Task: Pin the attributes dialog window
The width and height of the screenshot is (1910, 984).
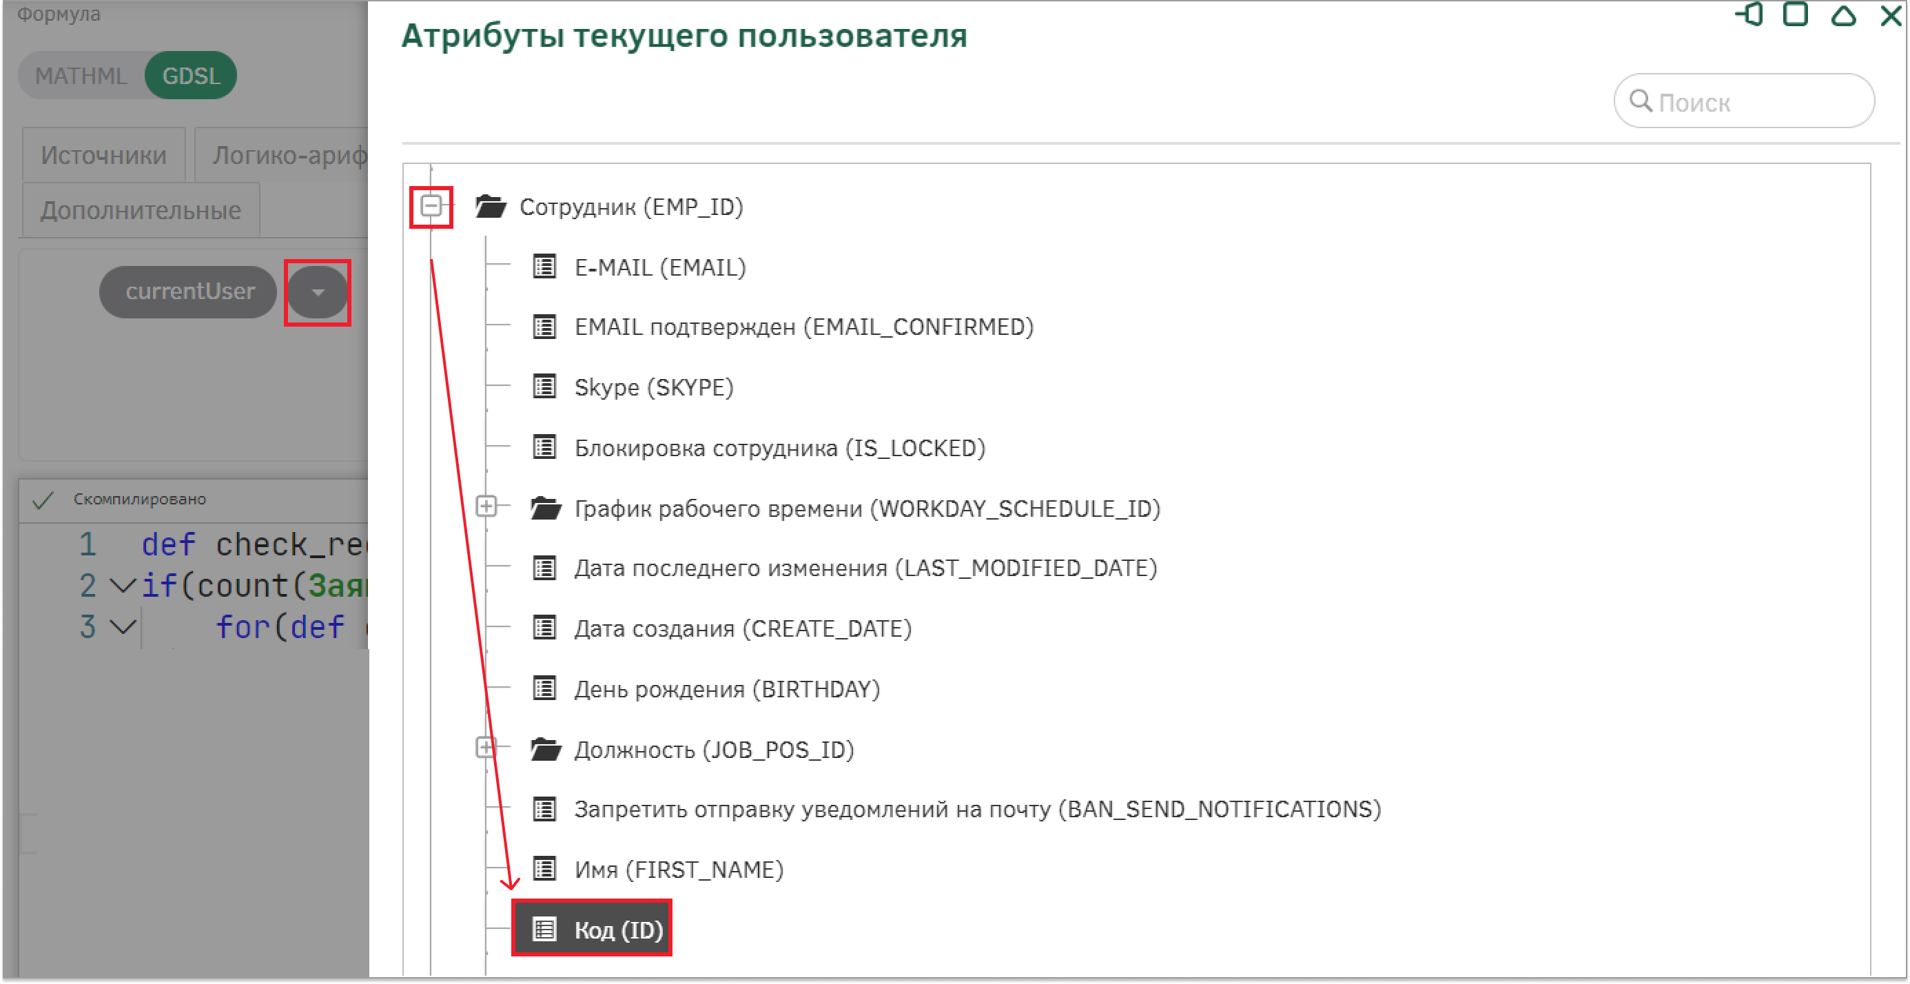Action: coord(1750,14)
